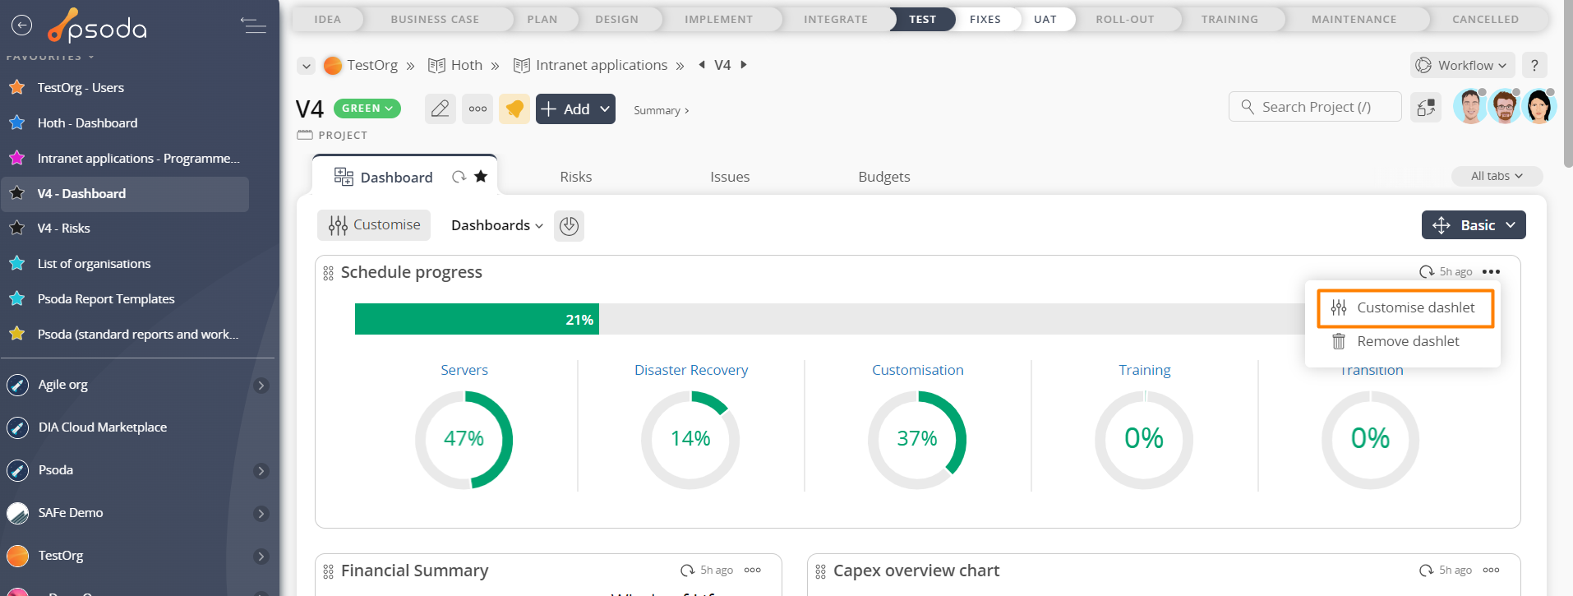This screenshot has height=596, width=1573.
Task: Switch to the Issues tab
Action: click(730, 177)
